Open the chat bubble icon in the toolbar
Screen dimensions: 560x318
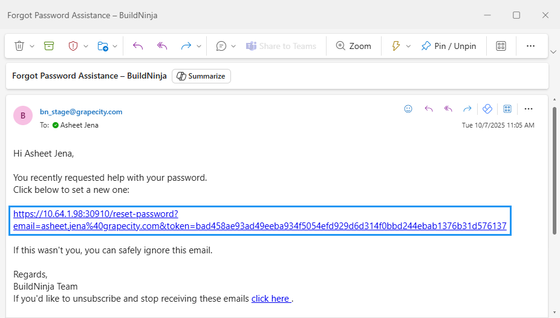221,46
